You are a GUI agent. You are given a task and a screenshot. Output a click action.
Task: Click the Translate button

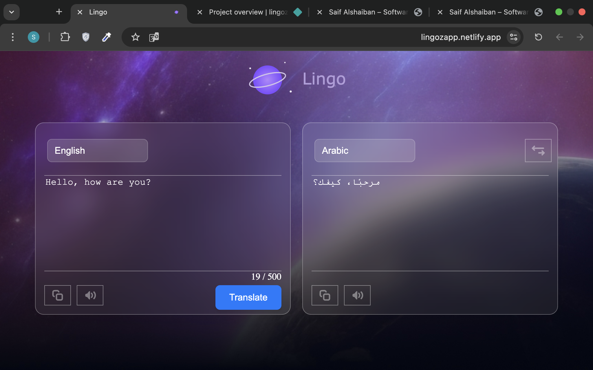[248, 297]
